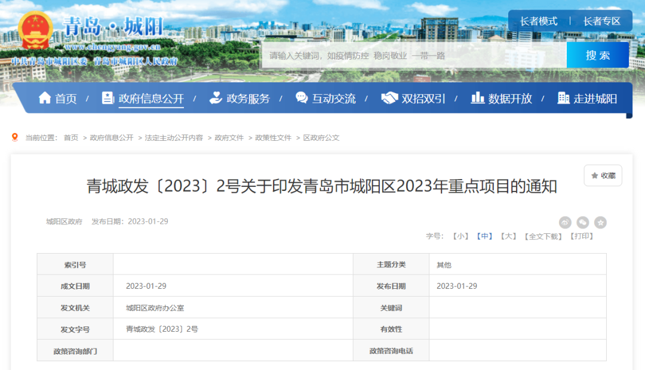Viewport: 645px width, 370px height.
Task: Click 法定主动公开内容 in the breadcrumb
Action: click(174, 138)
